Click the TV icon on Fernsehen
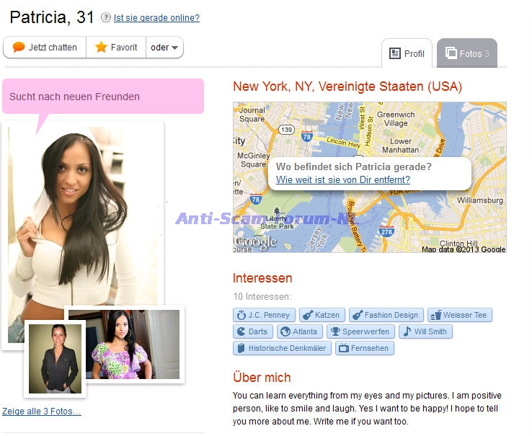 coord(344,348)
